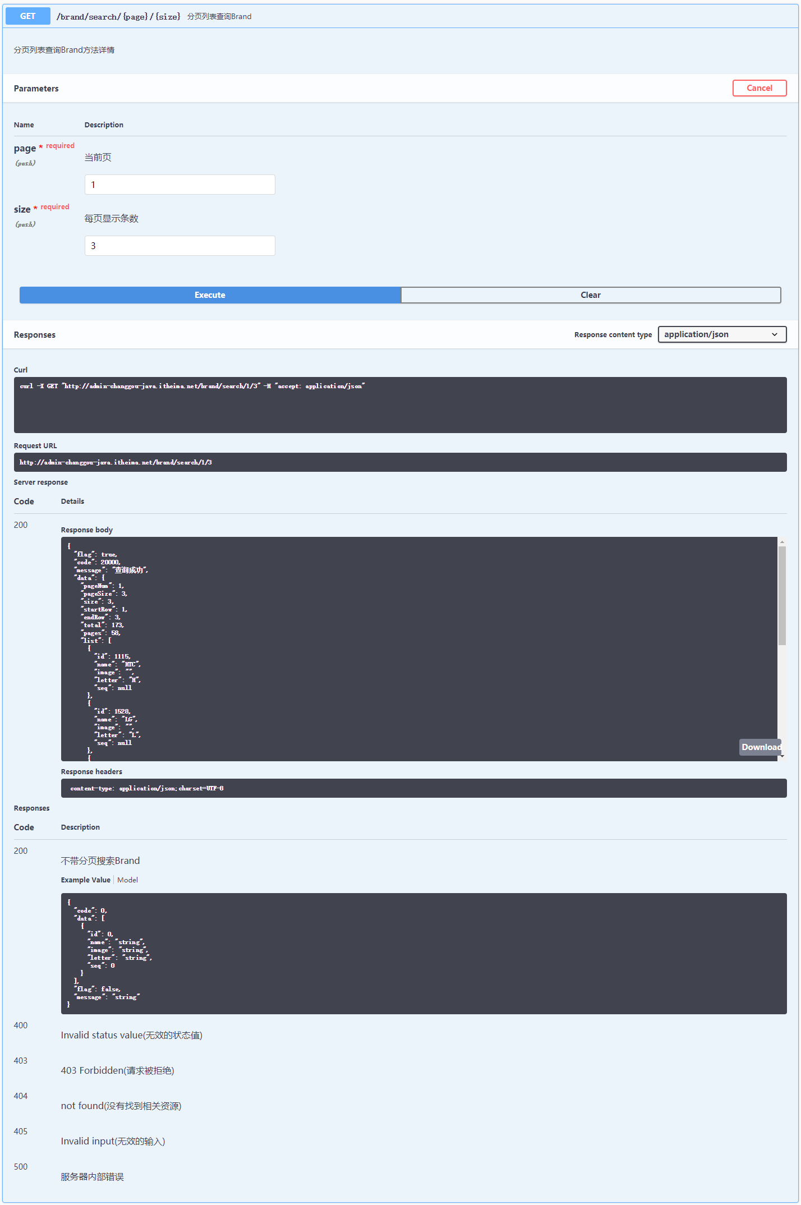
Task: Open the Response content type dropdown
Action: click(722, 334)
